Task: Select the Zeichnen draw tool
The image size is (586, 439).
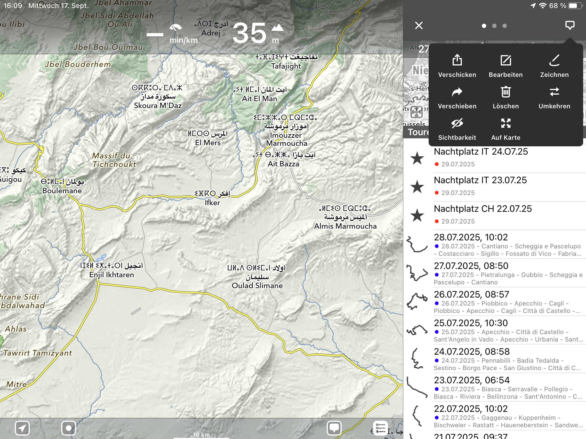Action: (554, 60)
